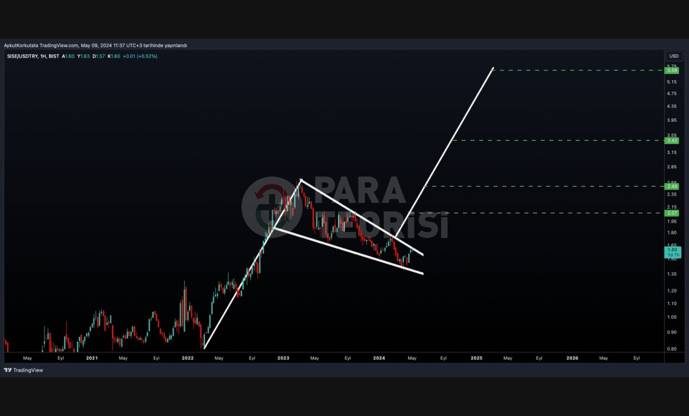Screen dimensions: 689x416
Task: Click the 5.15 price axis tick
Action: 672,82
